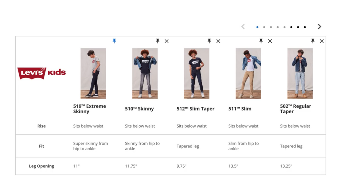This screenshot has width=342, height=195.
Task: Unpin the 519 Extreme Skinny column
Action: click(115, 41)
